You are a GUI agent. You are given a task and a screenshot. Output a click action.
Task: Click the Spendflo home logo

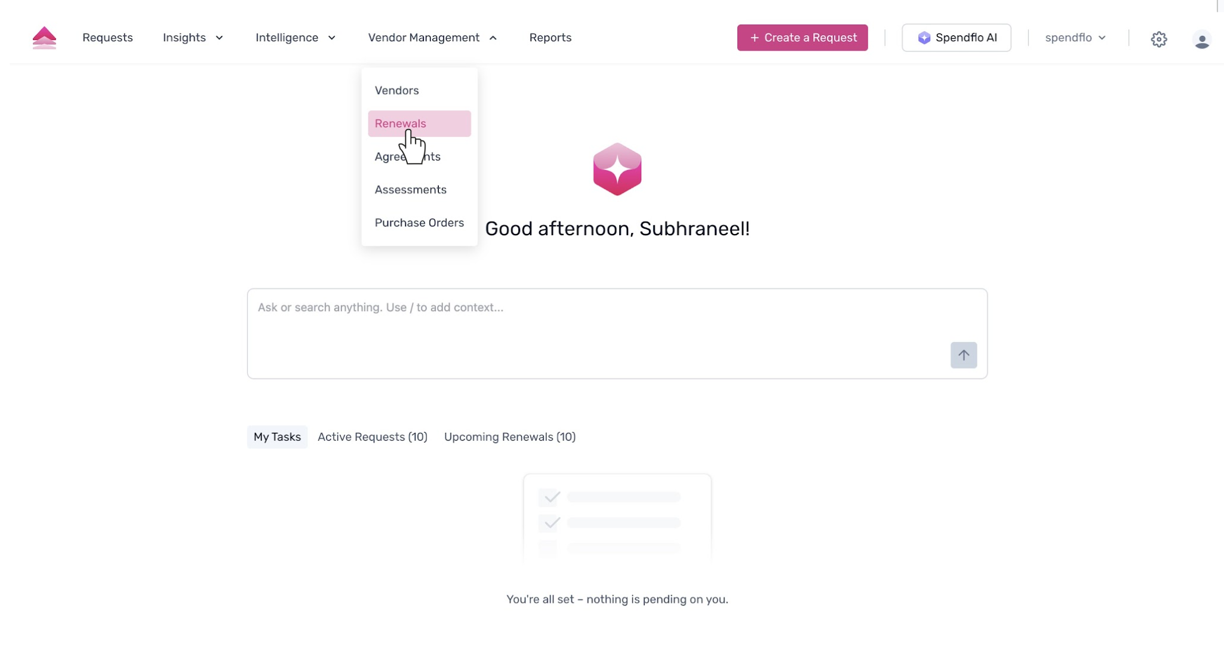pyautogui.click(x=44, y=38)
